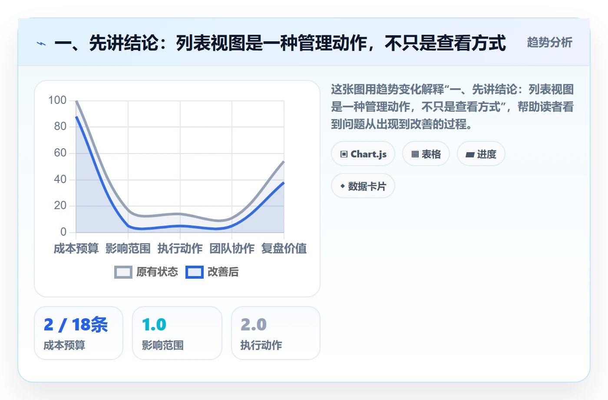Click the y-axis value 60
The image size is (608, 400).
click(x=60, y=153)
